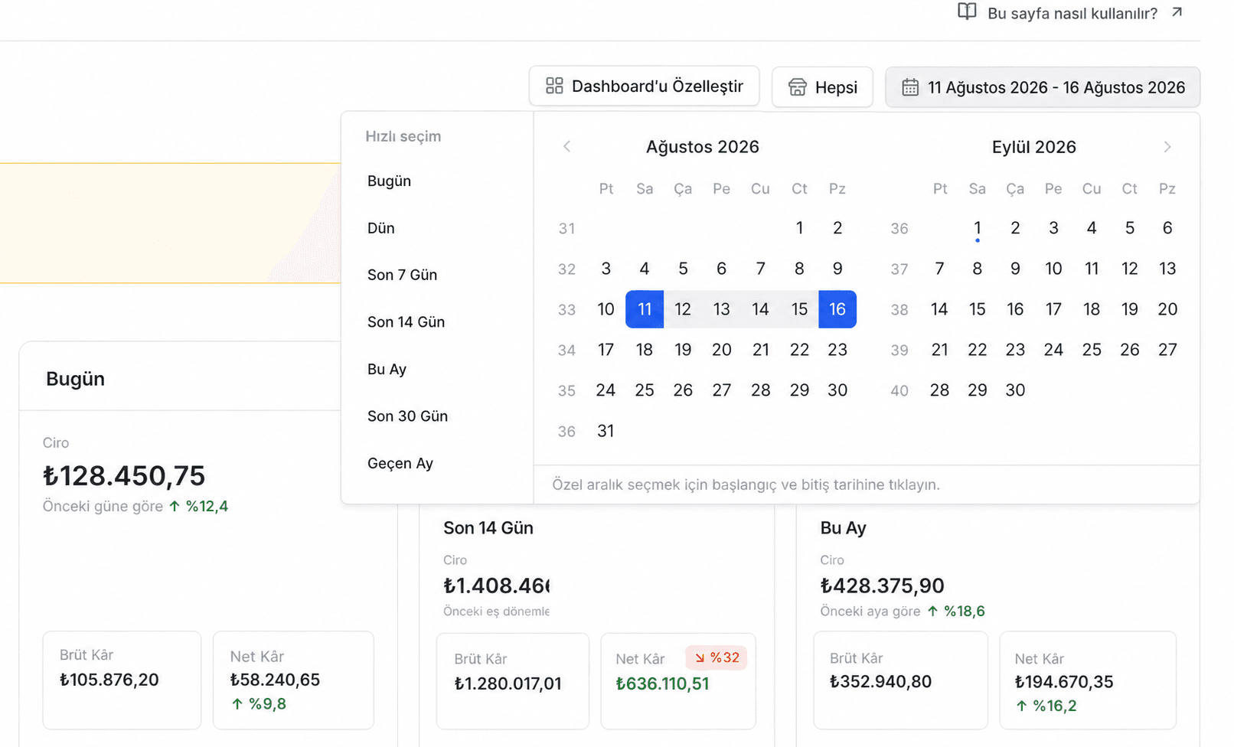Click the calendar icon in the date range button
1234x747 pixels.
click(910, 87)
